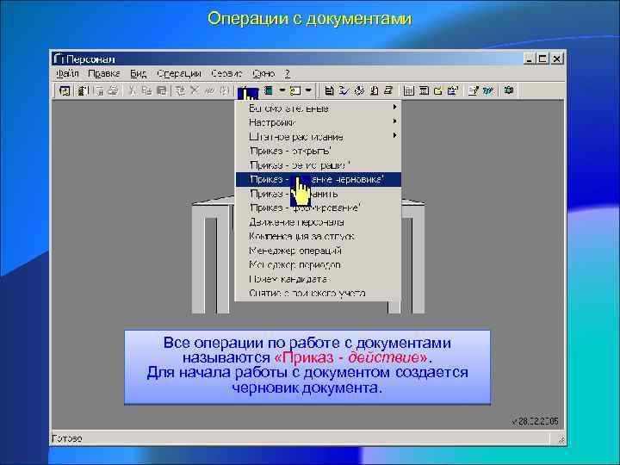The height and width of the screenshot is (465, 620).
Task: Click the round gear-like toolbar icon
Action: 359,91
